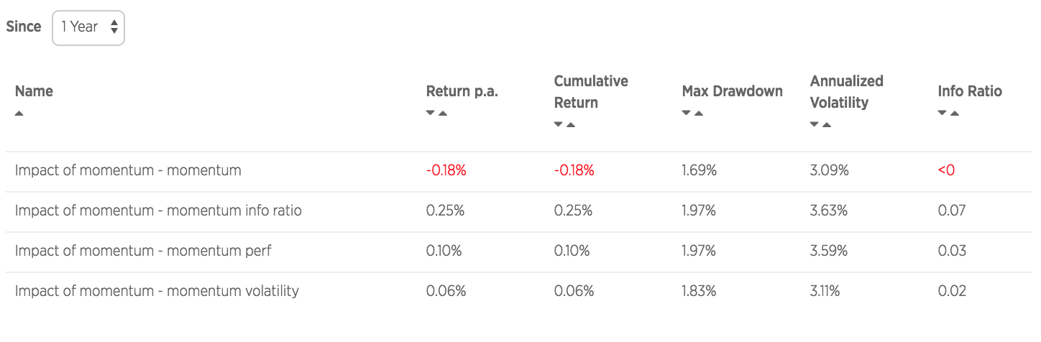Click the Name column header
The height and width of the screenshot is (342, 1041).
click(34, 91)
